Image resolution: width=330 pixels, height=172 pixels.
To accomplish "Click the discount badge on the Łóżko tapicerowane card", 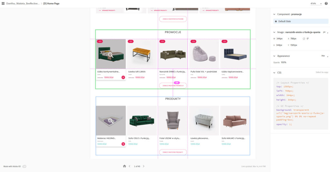I will 224,42.
